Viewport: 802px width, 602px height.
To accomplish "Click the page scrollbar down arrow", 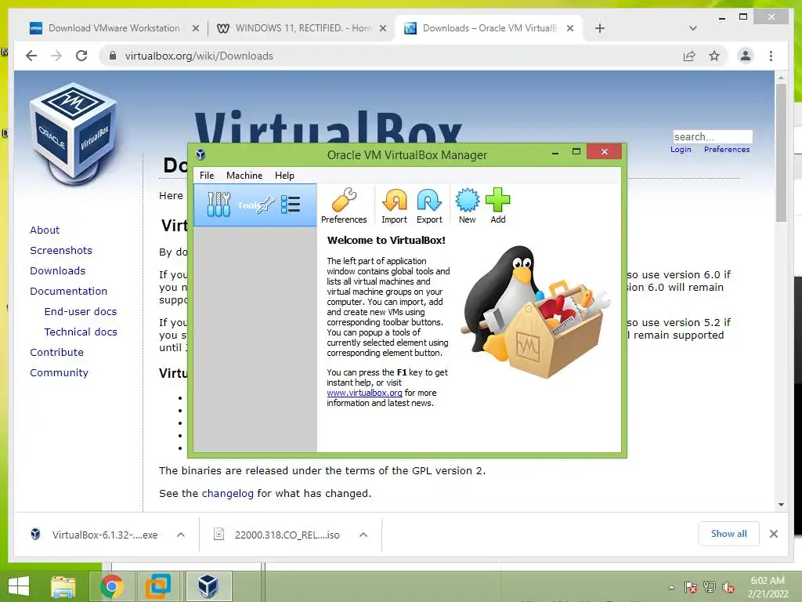I will (781, 505).
